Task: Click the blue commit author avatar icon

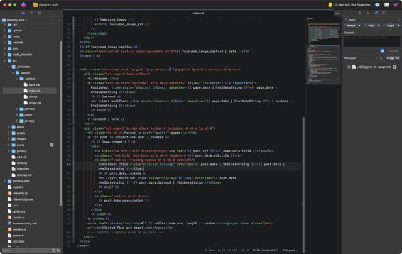Action: pos(383,51)
